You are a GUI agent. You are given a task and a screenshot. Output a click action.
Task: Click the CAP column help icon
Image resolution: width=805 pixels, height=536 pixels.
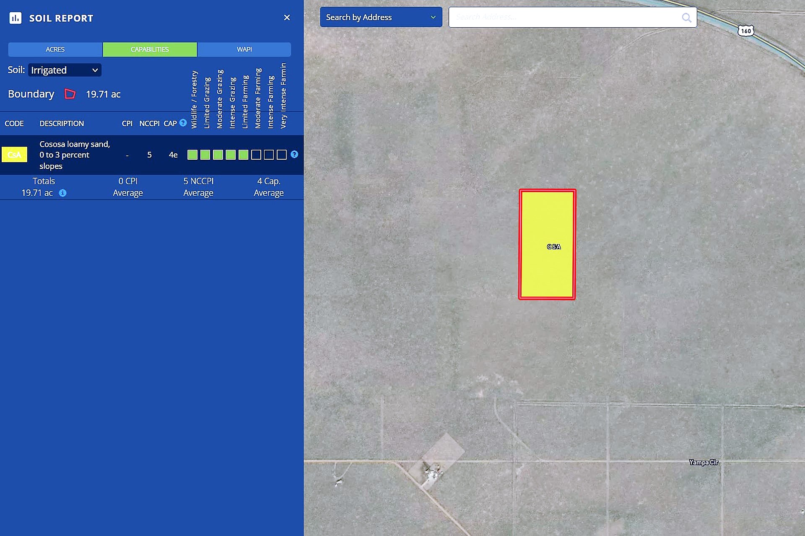[183, 123]
